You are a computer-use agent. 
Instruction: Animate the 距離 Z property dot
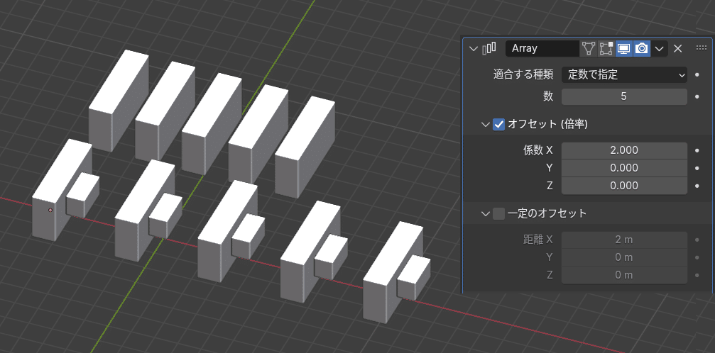tap(697, 275)
